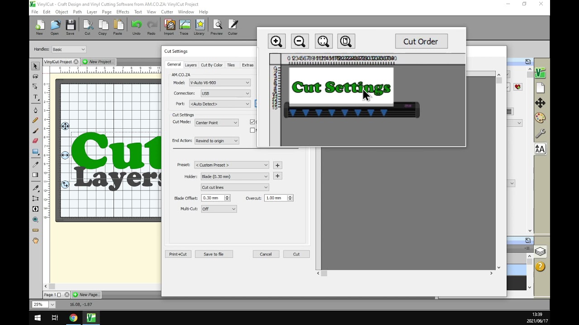
Task: Expand the Cut Mode Center Point dropdown
Action: pyautogui.click(x=217, y=123)
